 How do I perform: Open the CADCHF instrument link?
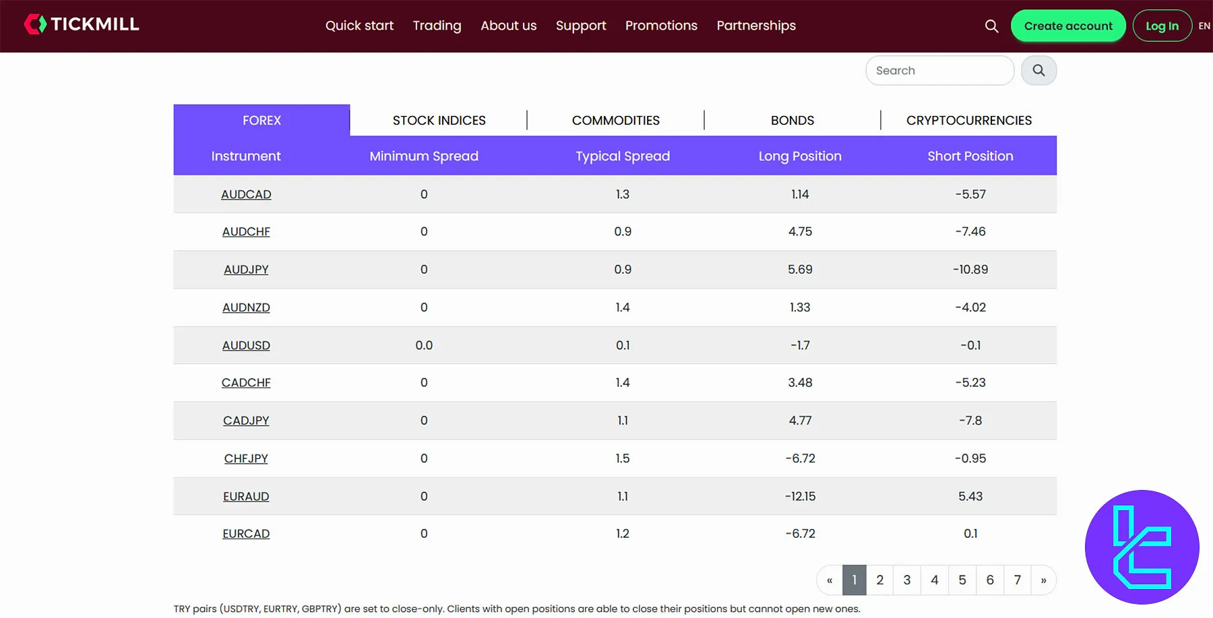click(246, 382)
